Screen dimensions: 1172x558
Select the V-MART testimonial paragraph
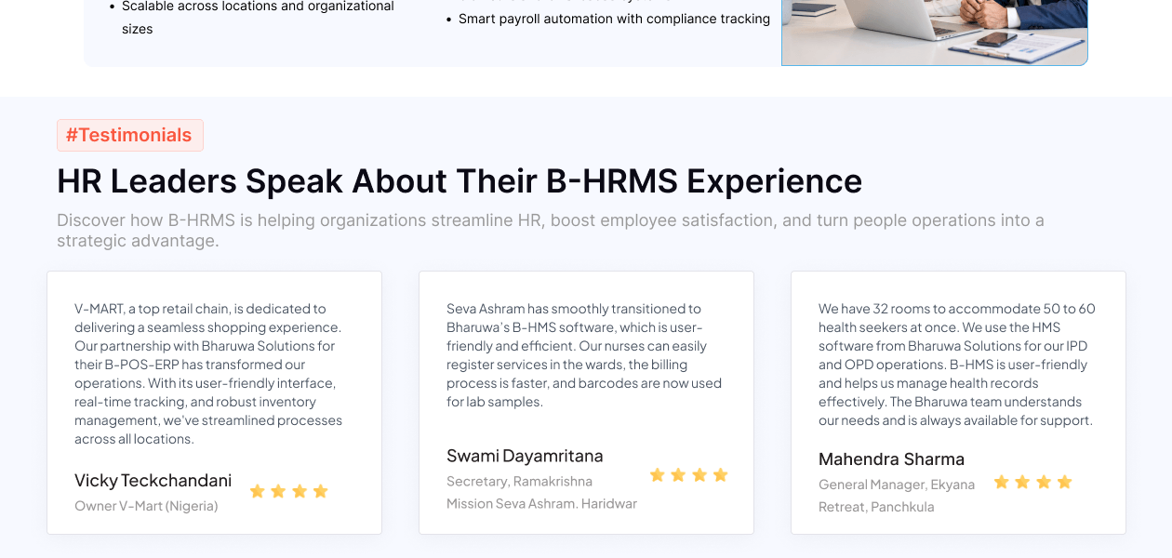[208, 374]
